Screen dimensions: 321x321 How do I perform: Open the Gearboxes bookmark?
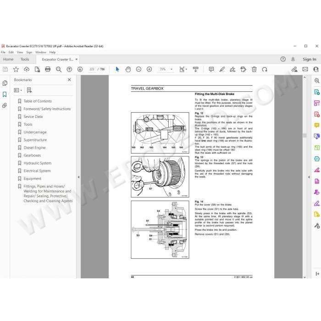point(32,155)
